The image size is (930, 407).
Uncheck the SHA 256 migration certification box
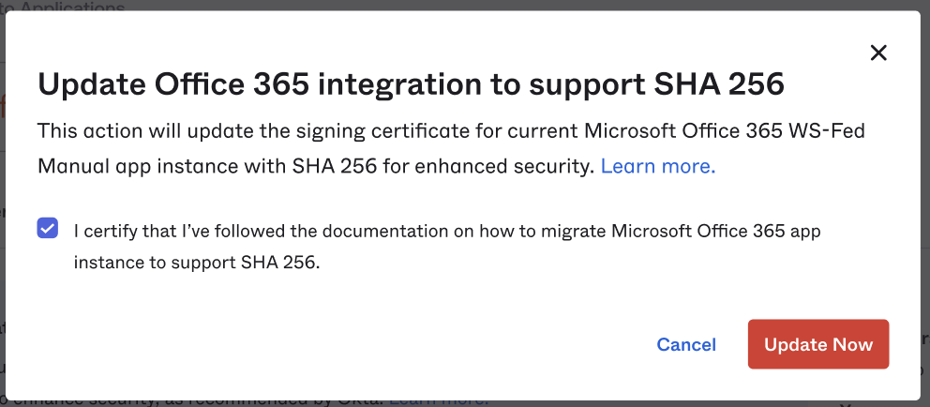(47, 229)
